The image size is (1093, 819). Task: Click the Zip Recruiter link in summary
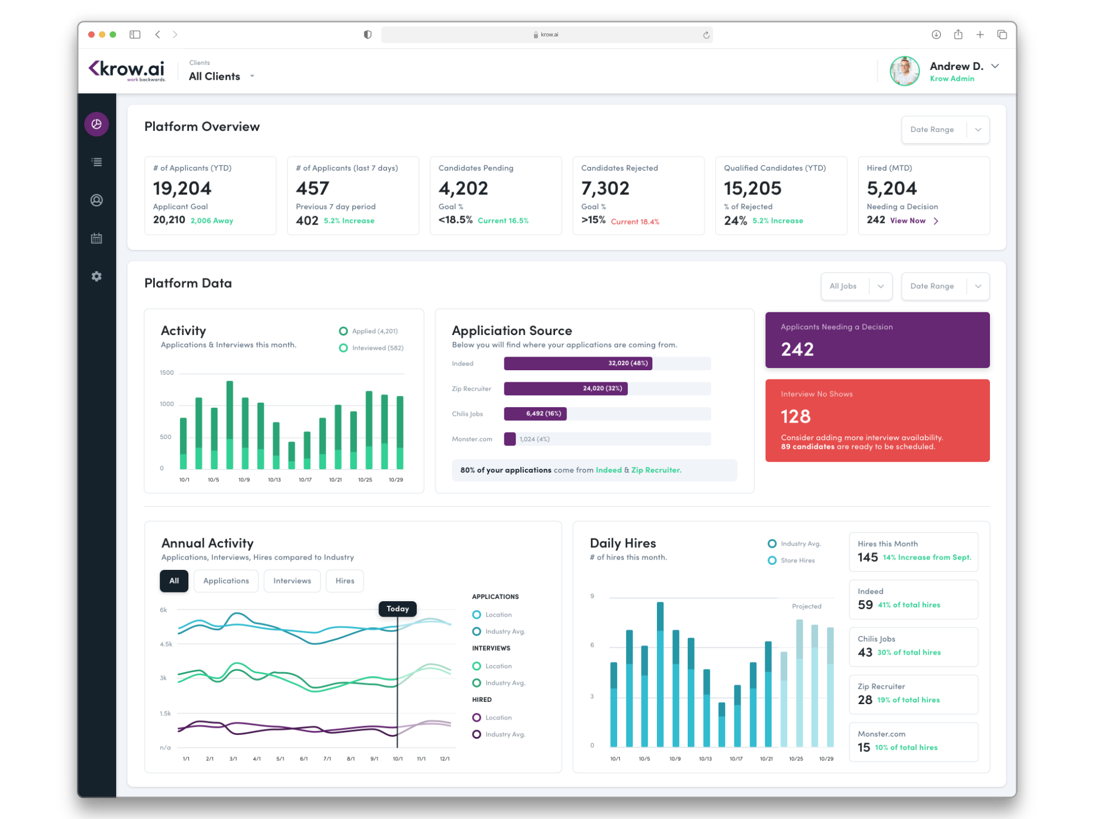(x=656, y=470)
